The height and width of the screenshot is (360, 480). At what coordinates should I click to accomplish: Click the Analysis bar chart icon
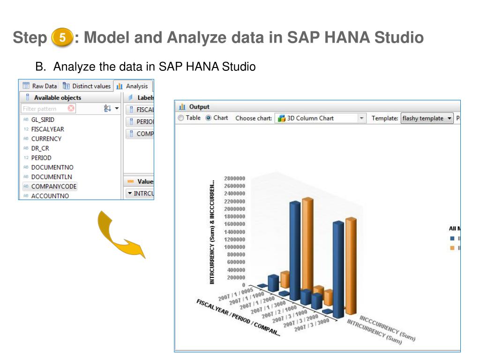coord(120,86)
